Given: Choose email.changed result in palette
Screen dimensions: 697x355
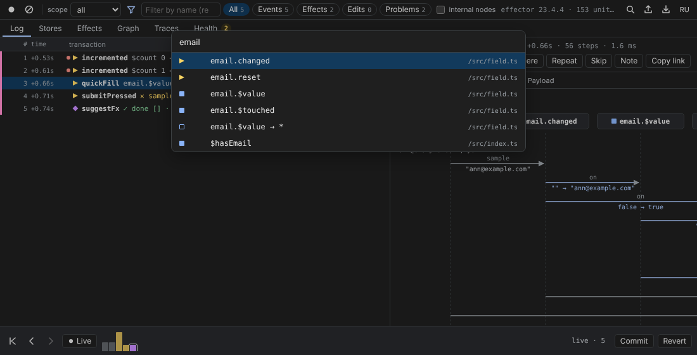Looking at the screenshot, I should 348,61.
